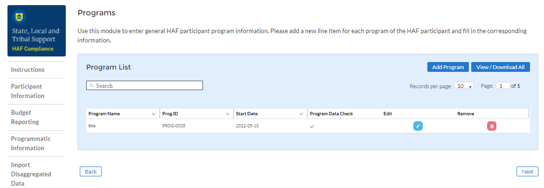Click the magnifier icon in Search box

[92, 86]
